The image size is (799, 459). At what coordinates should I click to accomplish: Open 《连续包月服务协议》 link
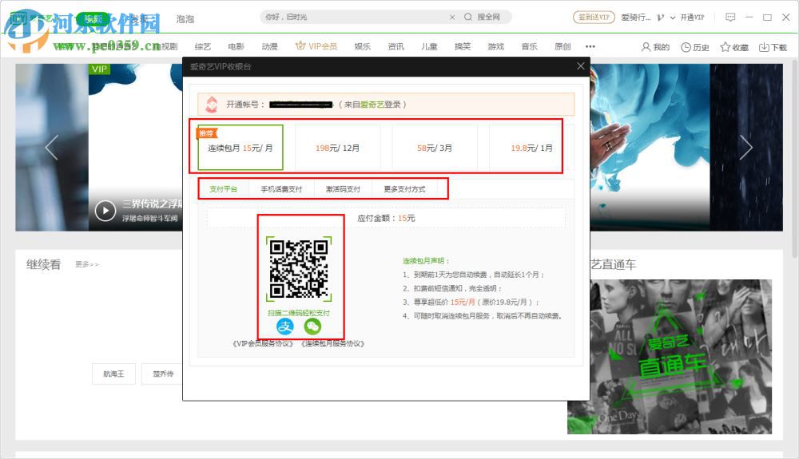[332, 343]
